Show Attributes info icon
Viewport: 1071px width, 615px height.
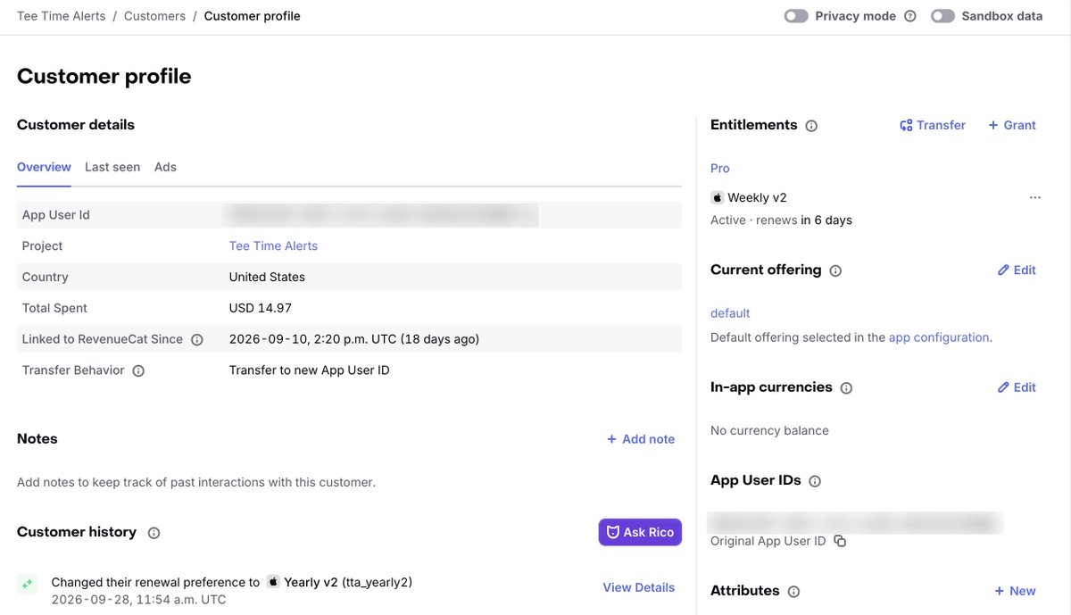point(793,592)
